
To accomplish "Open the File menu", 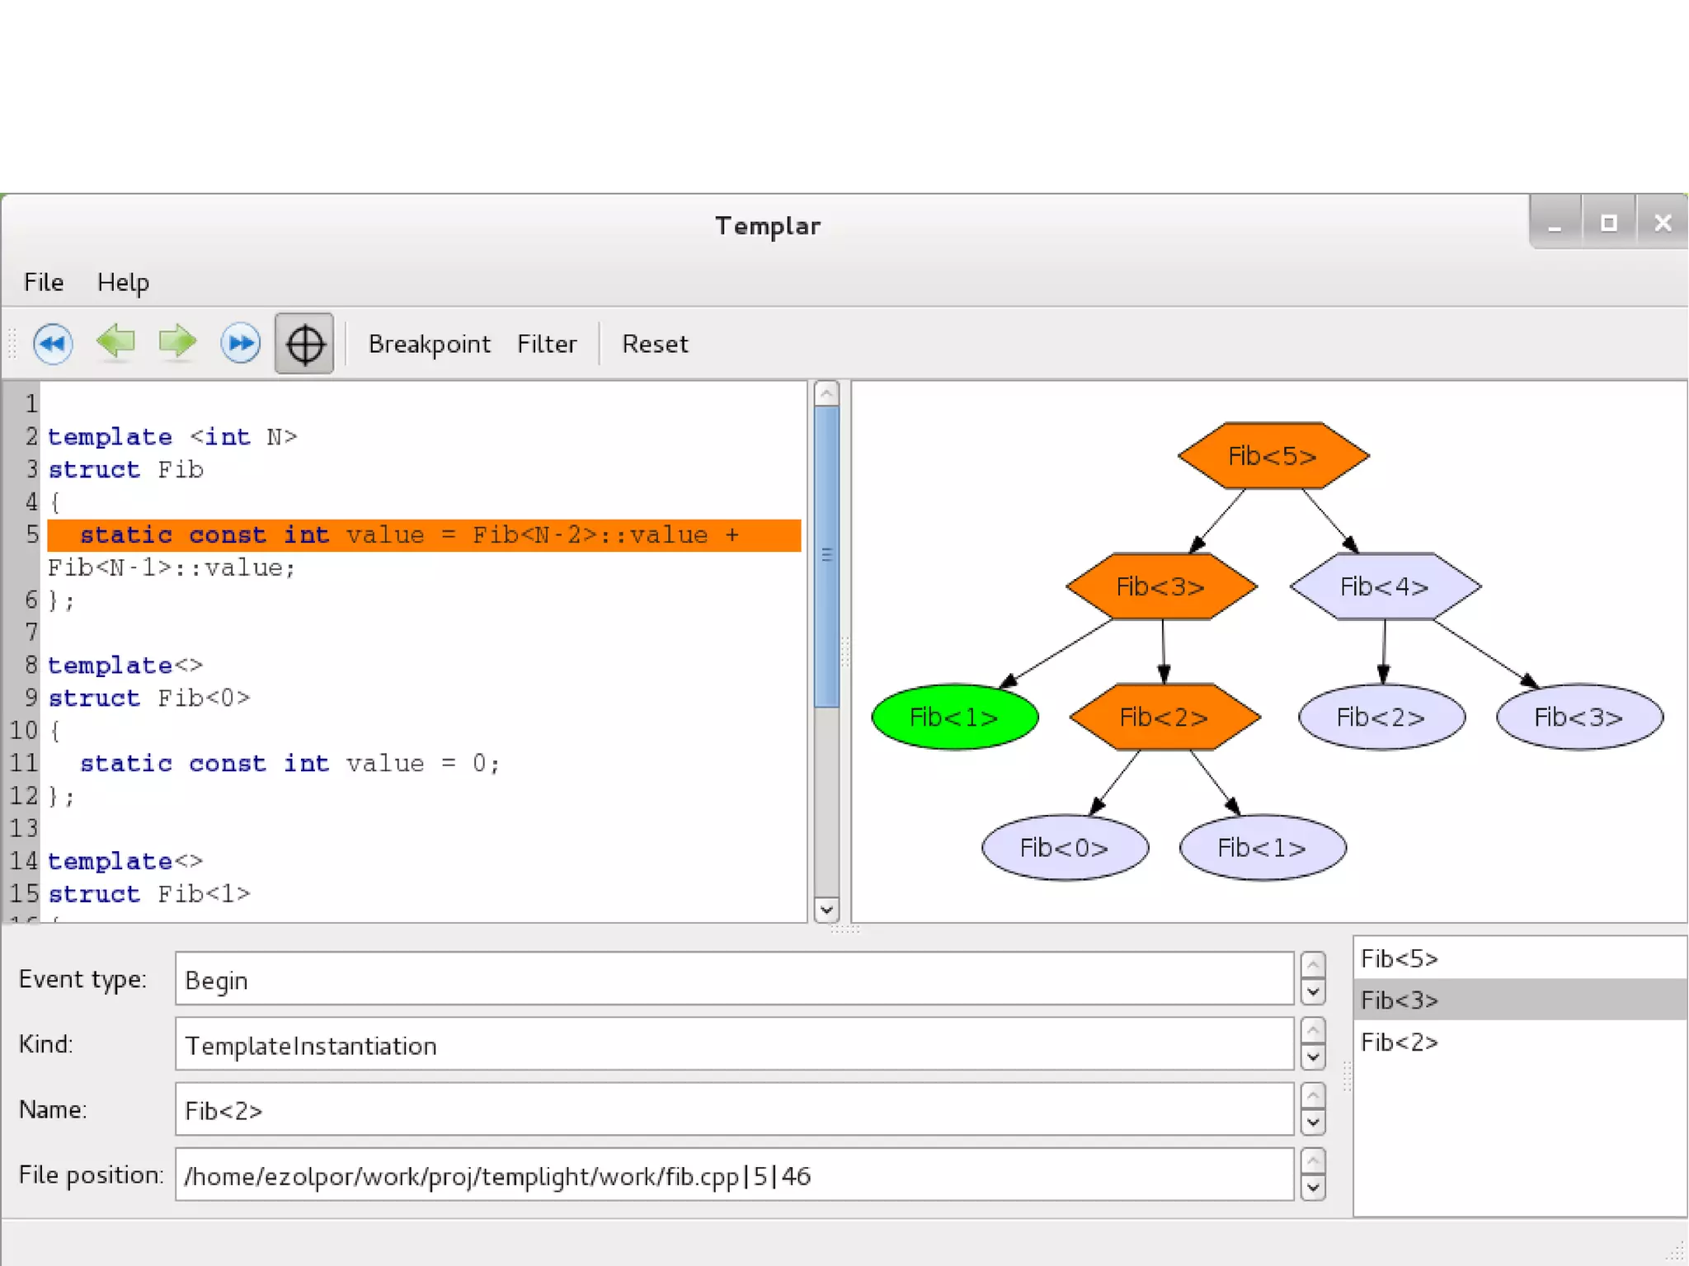I will pyautogui.click(x=44, y=282).
